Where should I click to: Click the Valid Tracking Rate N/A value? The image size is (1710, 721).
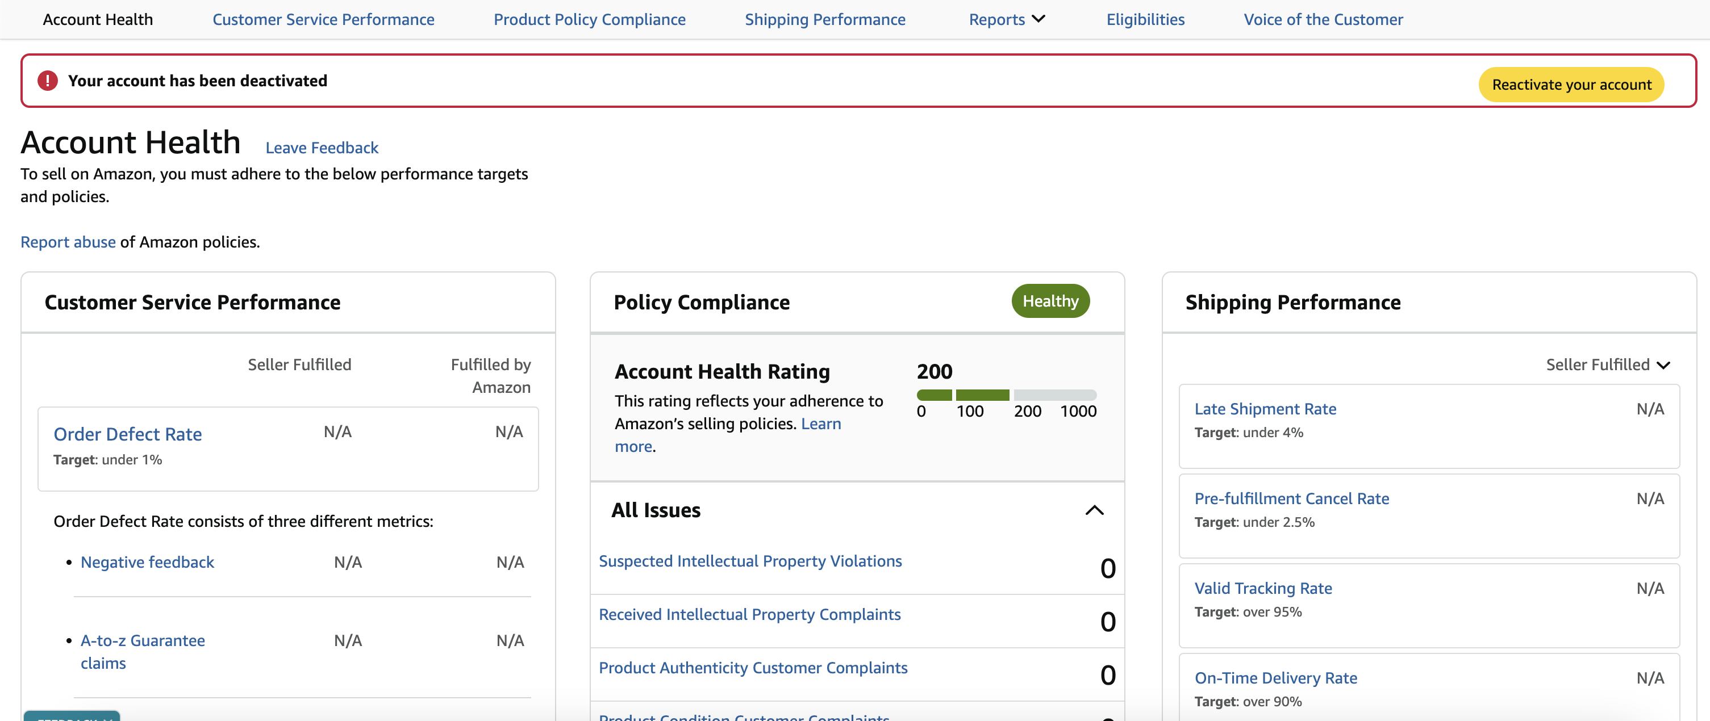1650,588
